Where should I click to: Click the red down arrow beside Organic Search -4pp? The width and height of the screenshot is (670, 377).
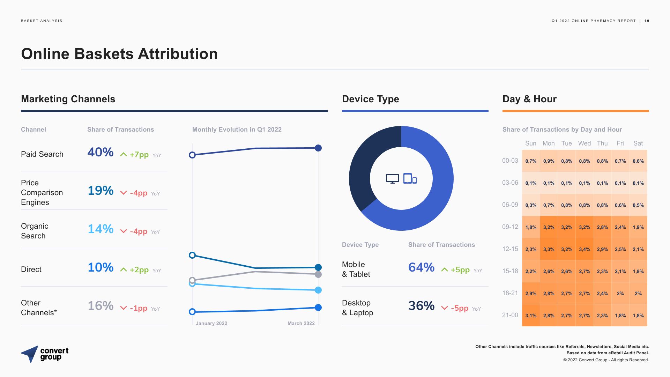(x=123, y=231)
